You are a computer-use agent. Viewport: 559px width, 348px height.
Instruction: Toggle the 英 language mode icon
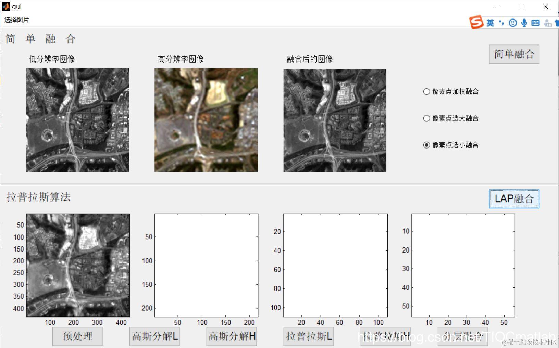[490, 23]
